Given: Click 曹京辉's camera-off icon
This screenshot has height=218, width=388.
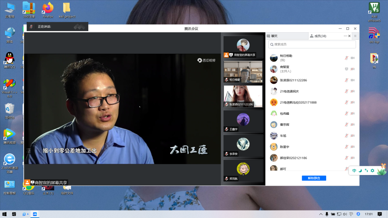Looking at the screenshot, I should click(x=353, y=124).
